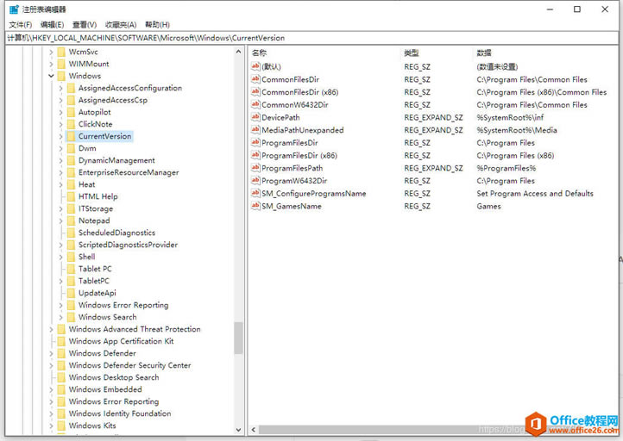Click the string icon of SM_GamesName value

255,206
